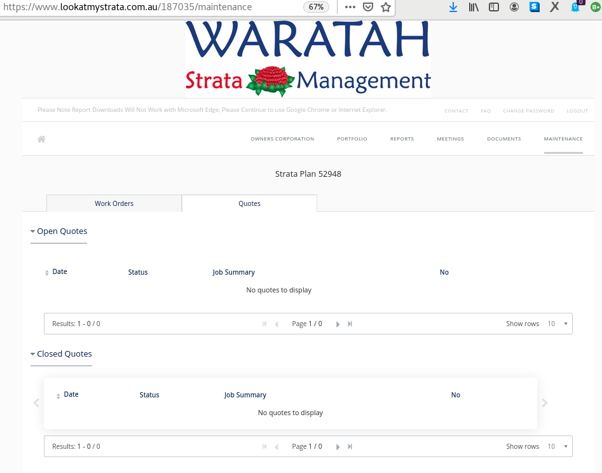Viewport: 602px width, 473px height.
Task: Open Show rows dropdown for Open Quotes
Action: pyautogui.click(x=557, y=324)
